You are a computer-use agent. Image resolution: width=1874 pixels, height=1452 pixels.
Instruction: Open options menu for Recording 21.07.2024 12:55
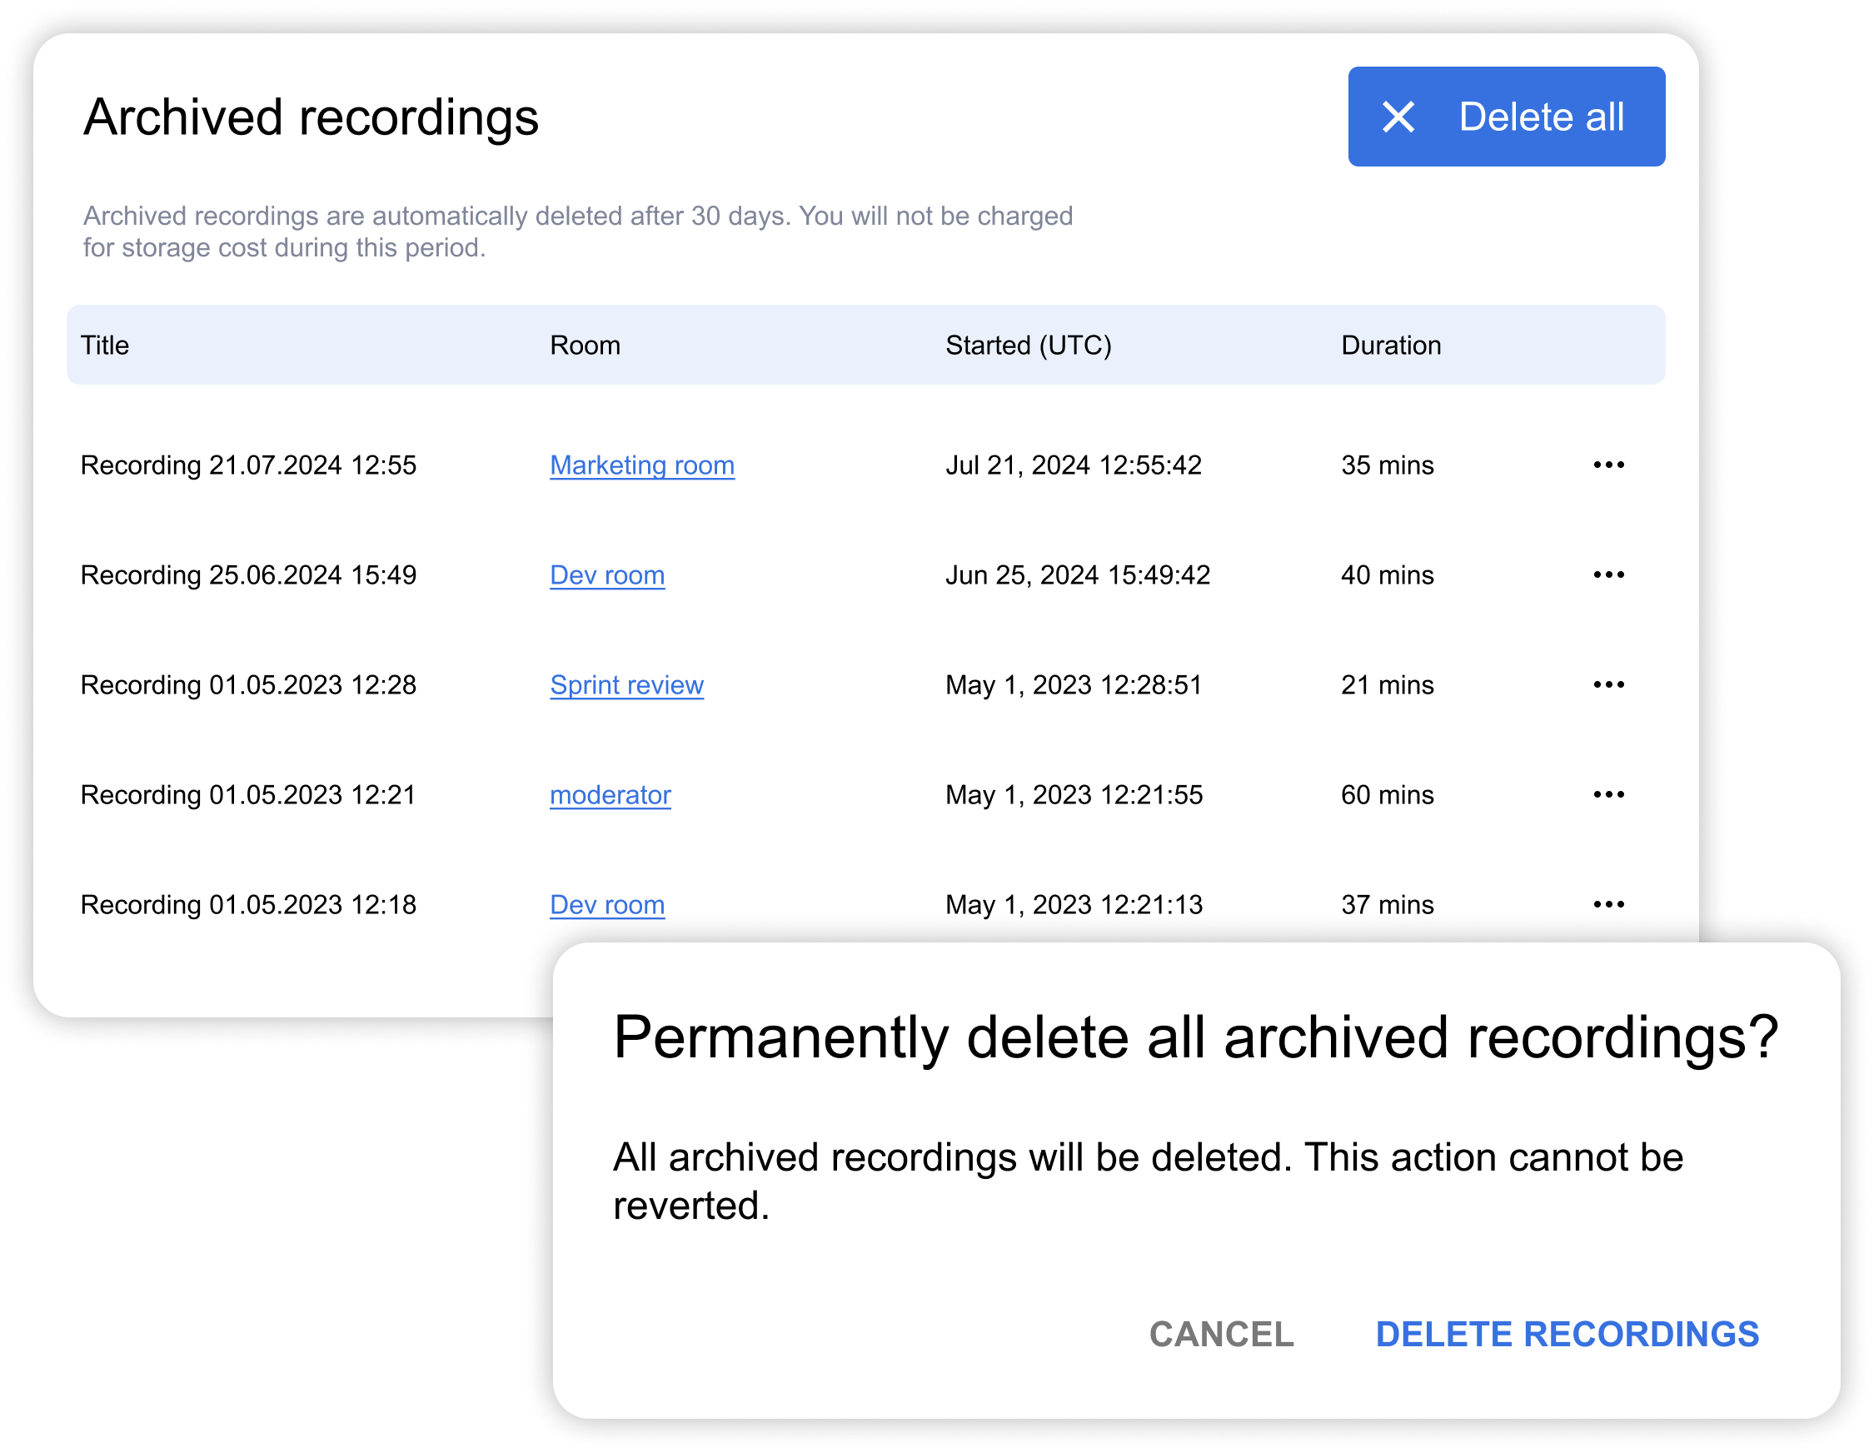[x=1608, y=465]
